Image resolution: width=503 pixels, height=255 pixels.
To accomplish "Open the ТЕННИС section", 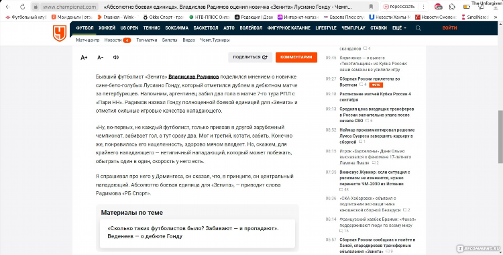I will pyautogui.click(x=152, y=28).
